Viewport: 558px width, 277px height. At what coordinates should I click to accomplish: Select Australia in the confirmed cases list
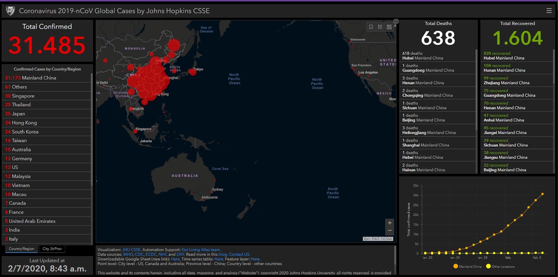46,149
